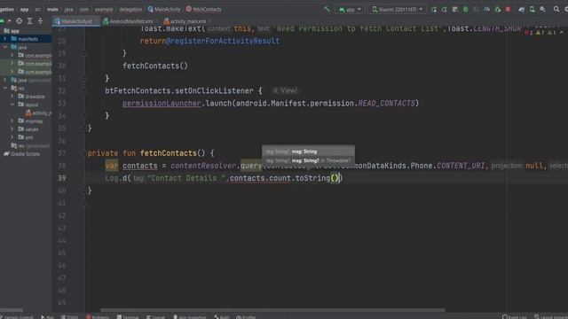Expand the xml folder
This screenshot has width=568, height=319.
(12, 137)
